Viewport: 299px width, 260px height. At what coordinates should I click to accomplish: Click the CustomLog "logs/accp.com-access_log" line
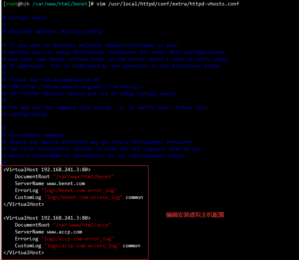click(x=78, y=246)
